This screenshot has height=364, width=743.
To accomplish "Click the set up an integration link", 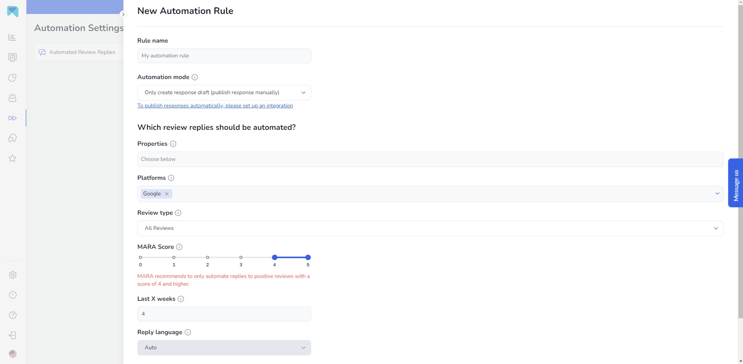I will pyautogui.click(x=215, y=106).
